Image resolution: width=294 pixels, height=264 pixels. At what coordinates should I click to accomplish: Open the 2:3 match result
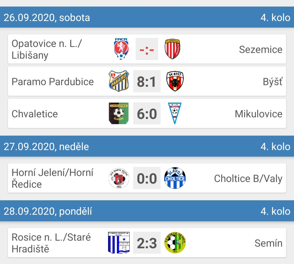tap(147, 242)
